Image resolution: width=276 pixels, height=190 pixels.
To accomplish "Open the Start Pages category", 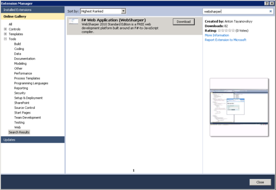I will pyautogui.click(x=22, y=113).
